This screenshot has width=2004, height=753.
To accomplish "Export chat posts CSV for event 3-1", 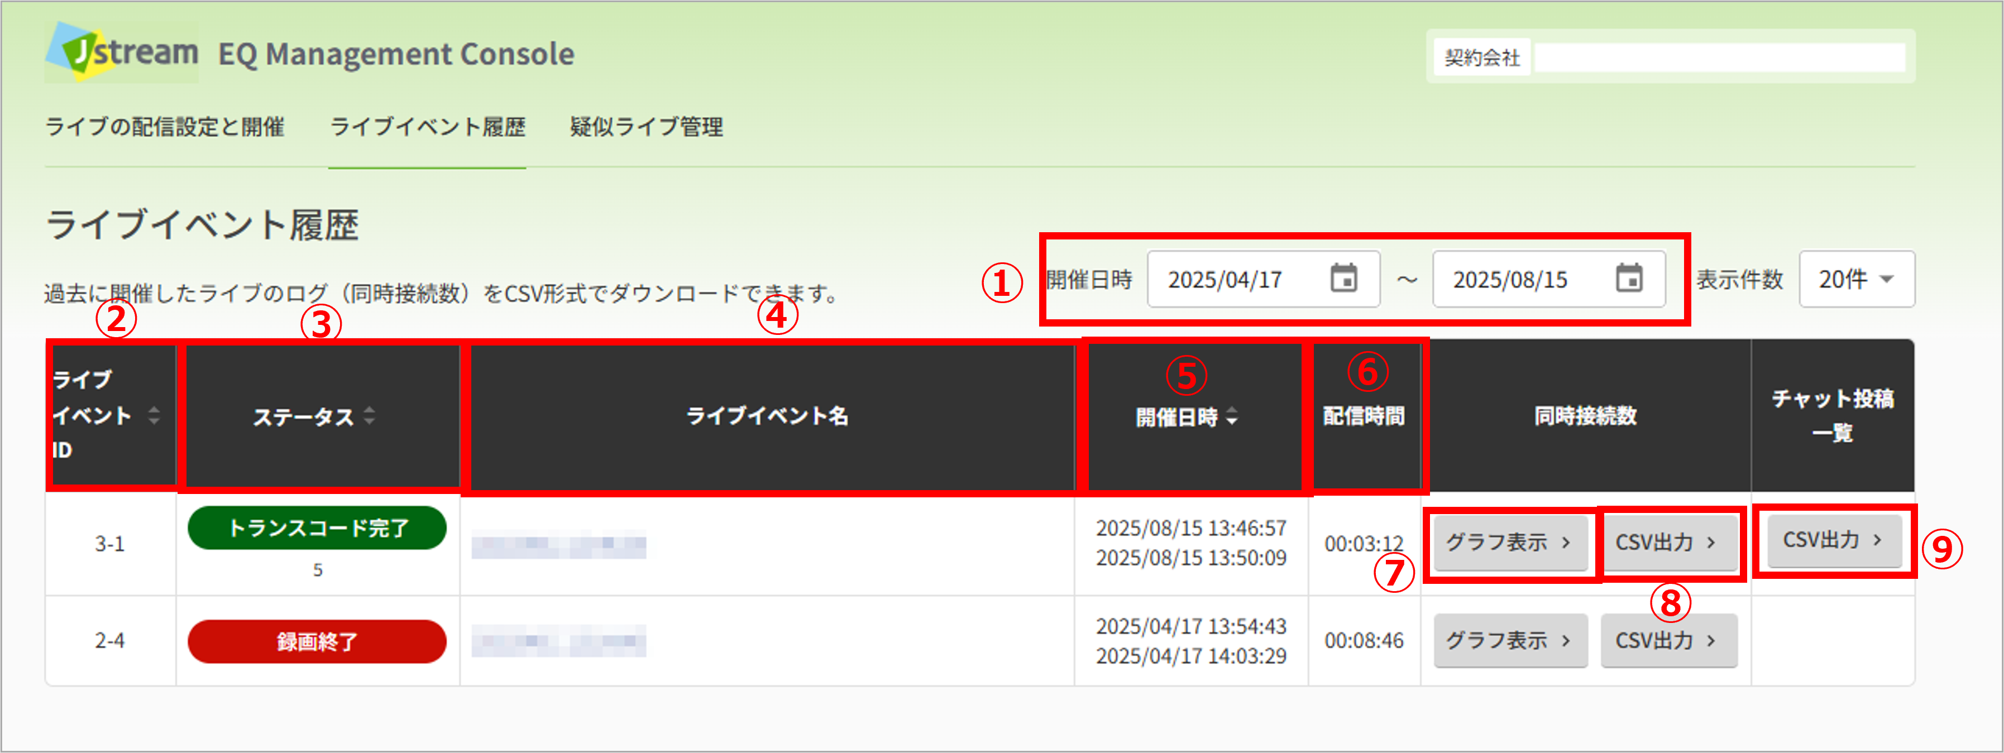I will coord(1834,540).
